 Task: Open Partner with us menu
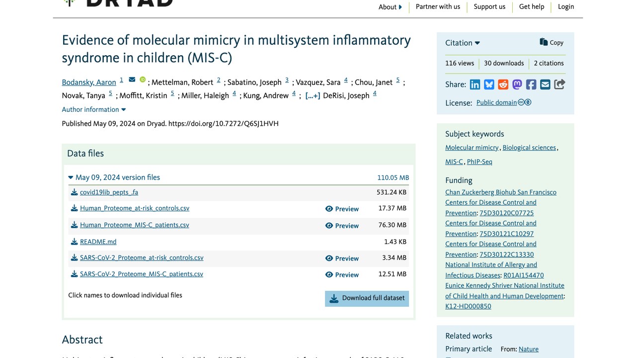tap(438, 7)
